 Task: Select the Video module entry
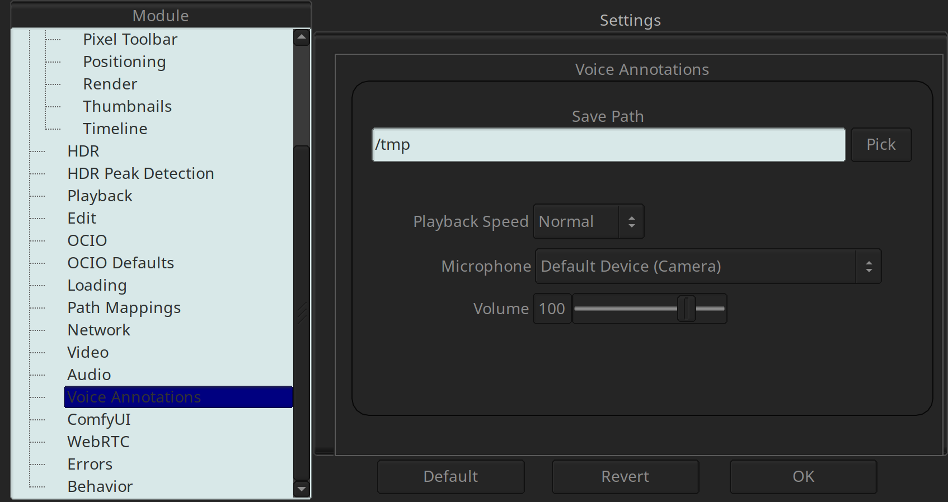point(88,352)
